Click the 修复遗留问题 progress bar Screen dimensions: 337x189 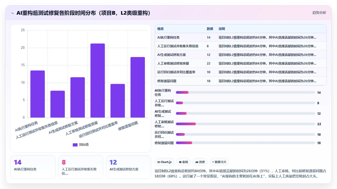pyautogui.click(x=245, y=143)
